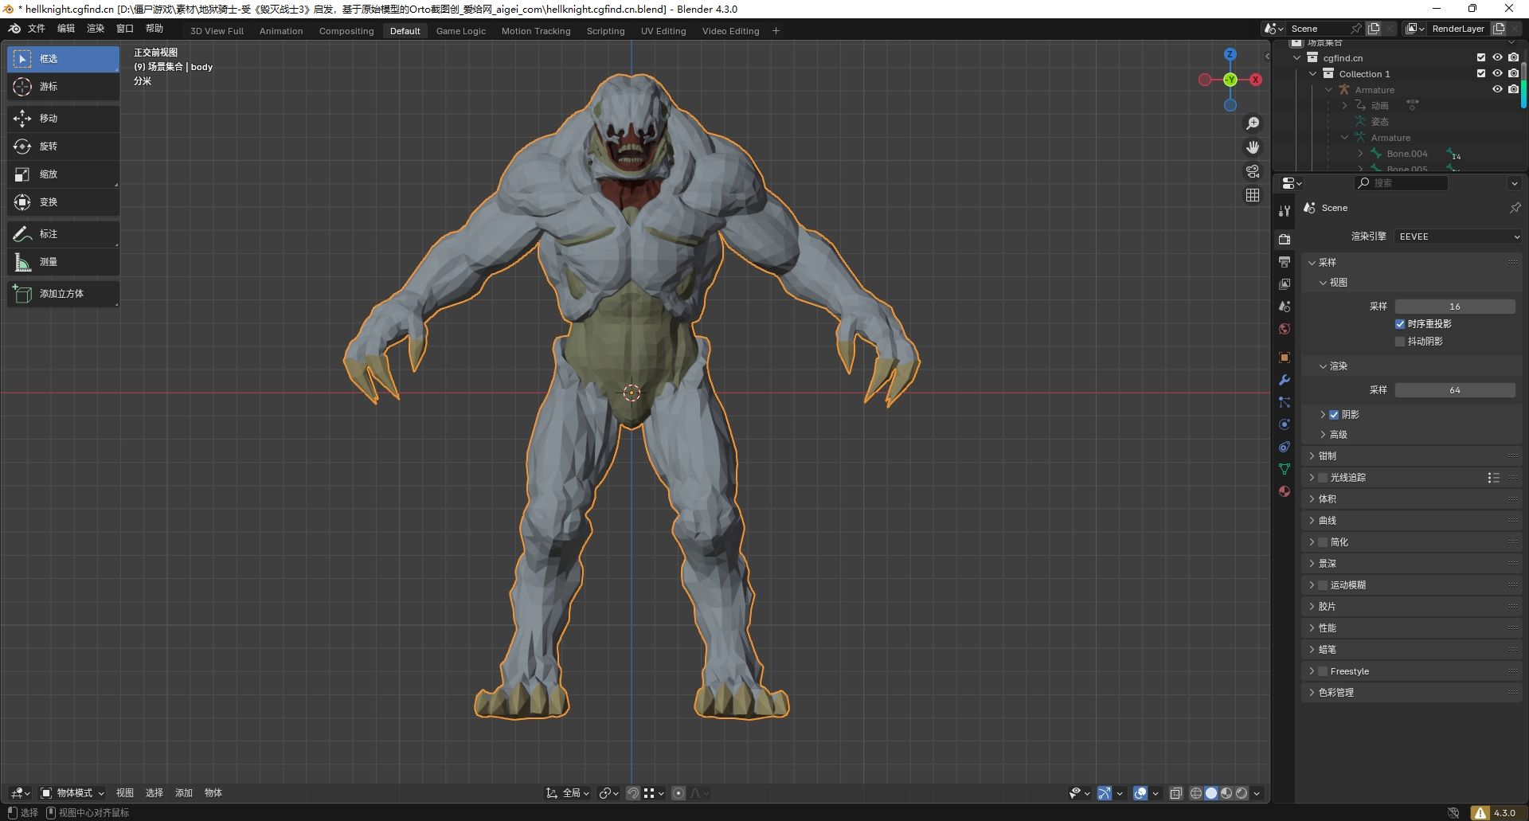Collapse the 采样 sampling panel
Viewport: 1529px width, 821px height.
coord(1312,263)
